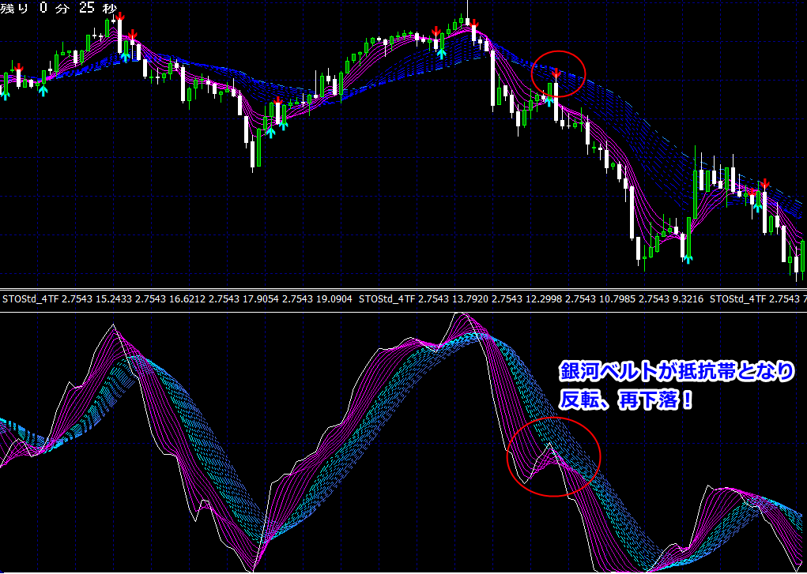
Task: Select the indicator value 13.7920
Action: point(469,298)
